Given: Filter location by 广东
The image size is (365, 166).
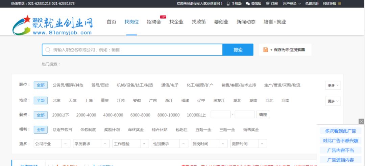Looking at the screenshot, I should [x=153, y=101].
